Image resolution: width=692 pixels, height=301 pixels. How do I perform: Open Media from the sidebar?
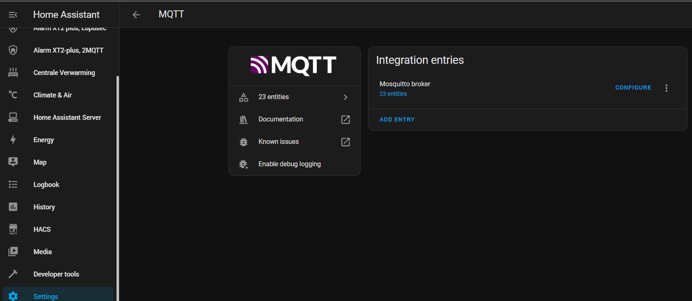point(42,251)
